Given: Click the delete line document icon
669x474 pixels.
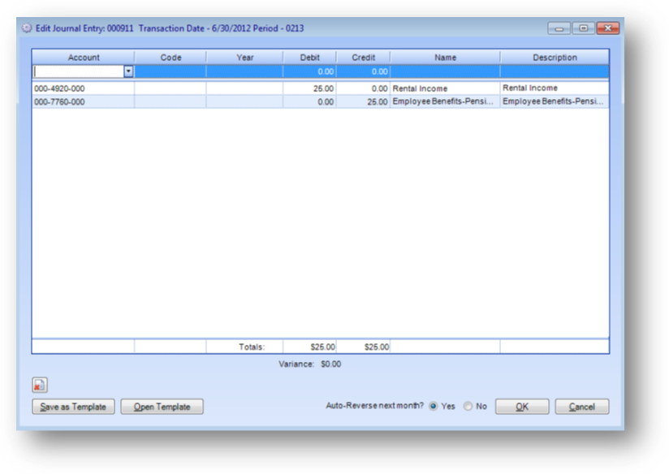Looking at the screenshot, I should tap(39, 385).
